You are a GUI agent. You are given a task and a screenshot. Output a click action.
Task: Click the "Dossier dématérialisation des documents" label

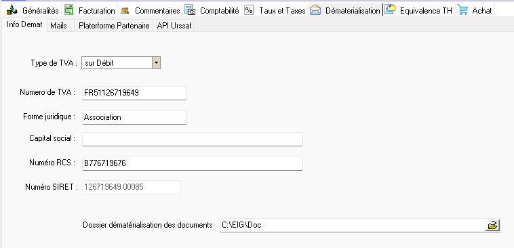[148, 225]
